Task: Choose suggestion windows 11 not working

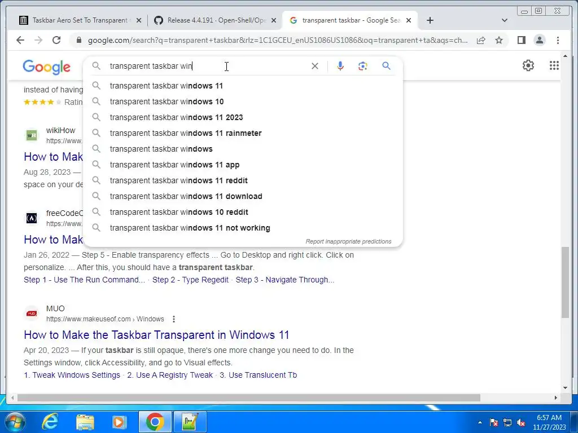Action: [x=243, y=228]
